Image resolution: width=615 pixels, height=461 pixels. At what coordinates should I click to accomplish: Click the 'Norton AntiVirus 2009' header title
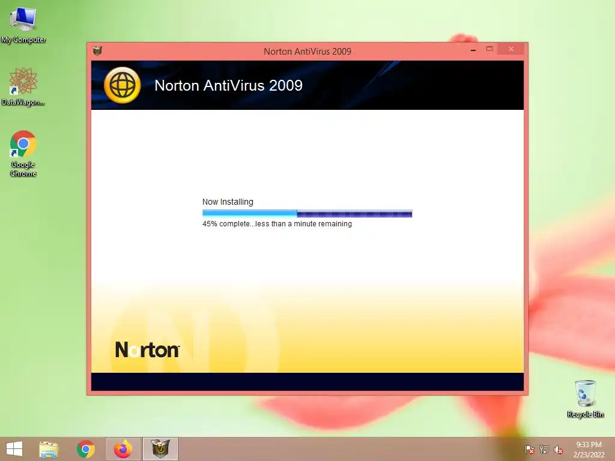(228, 85)
